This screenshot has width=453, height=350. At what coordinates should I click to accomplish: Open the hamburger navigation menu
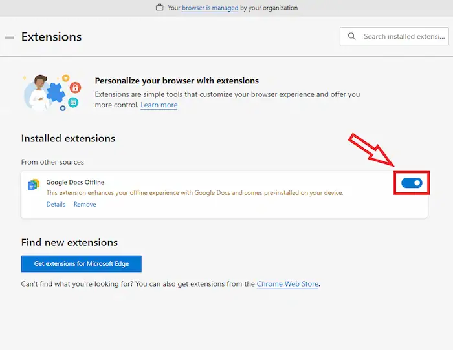tap(9, 36)
